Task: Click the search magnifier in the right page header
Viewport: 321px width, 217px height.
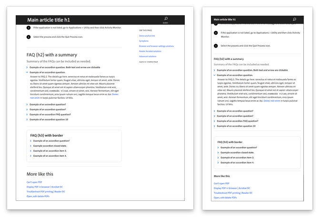Action: click(294, 19)
